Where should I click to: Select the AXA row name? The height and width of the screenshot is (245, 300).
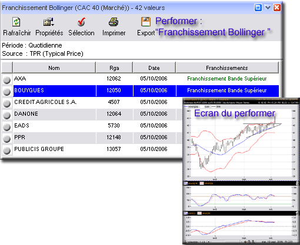point(20,79)
